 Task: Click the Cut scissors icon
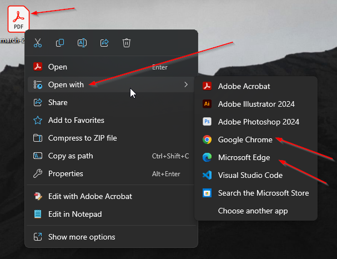point(38,43)
